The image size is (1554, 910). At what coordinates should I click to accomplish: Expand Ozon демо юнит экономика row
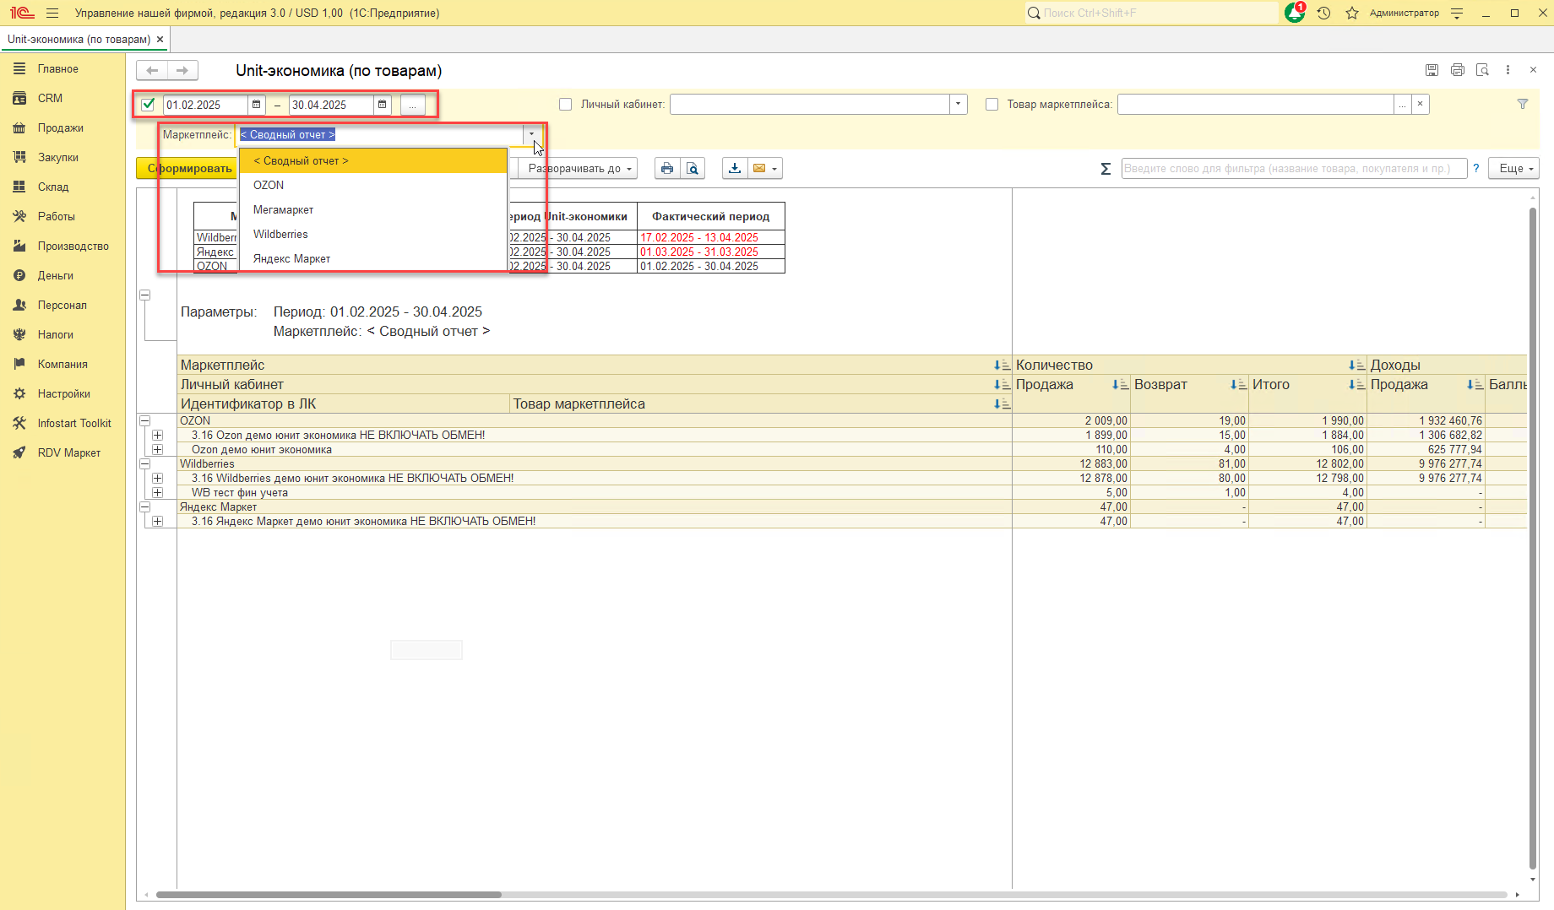click(157, 449)
